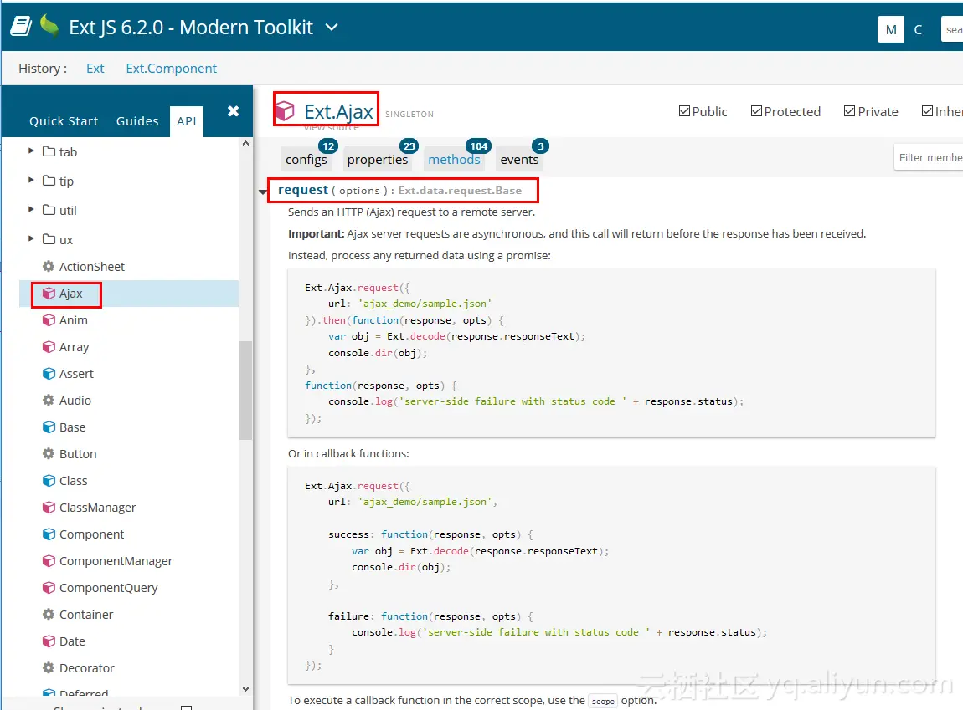Click the Container gear icon
This screenshot has height=710, width=963.
click(x=49, y=615)
